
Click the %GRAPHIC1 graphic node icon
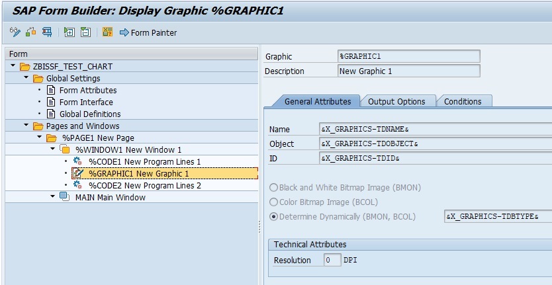coord(77,173)
